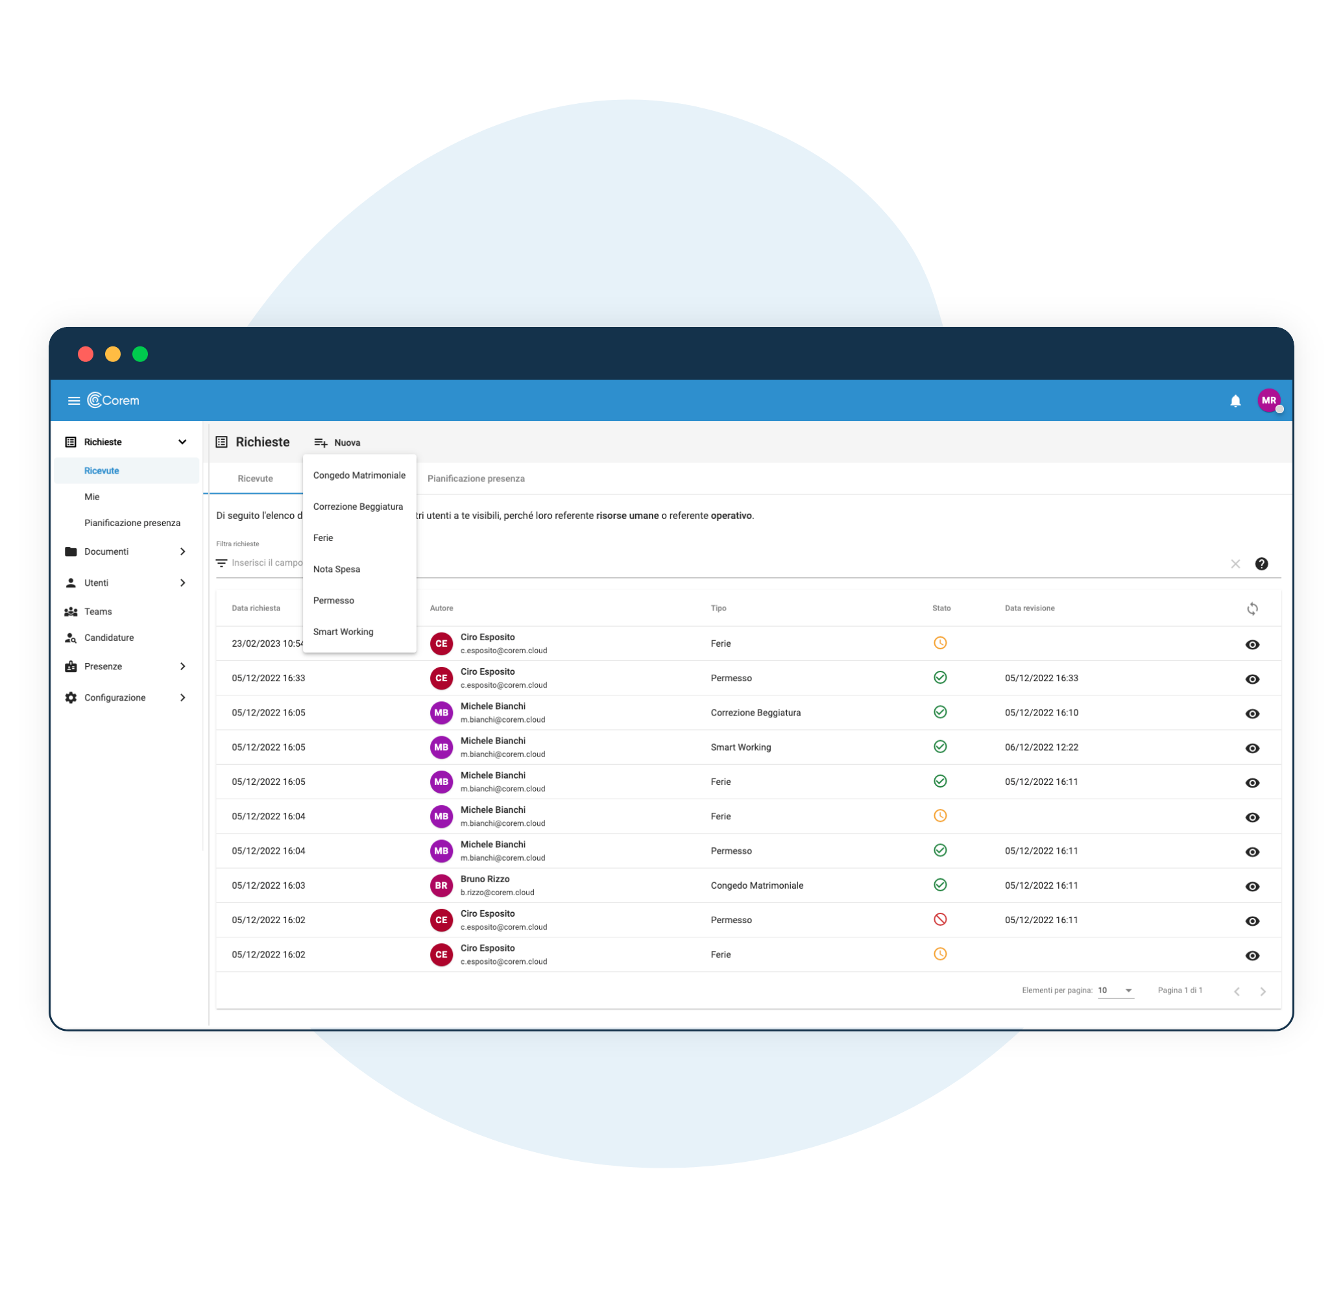
Task: Expand the Presenze section in sidebar
Action: coord(184,667)
